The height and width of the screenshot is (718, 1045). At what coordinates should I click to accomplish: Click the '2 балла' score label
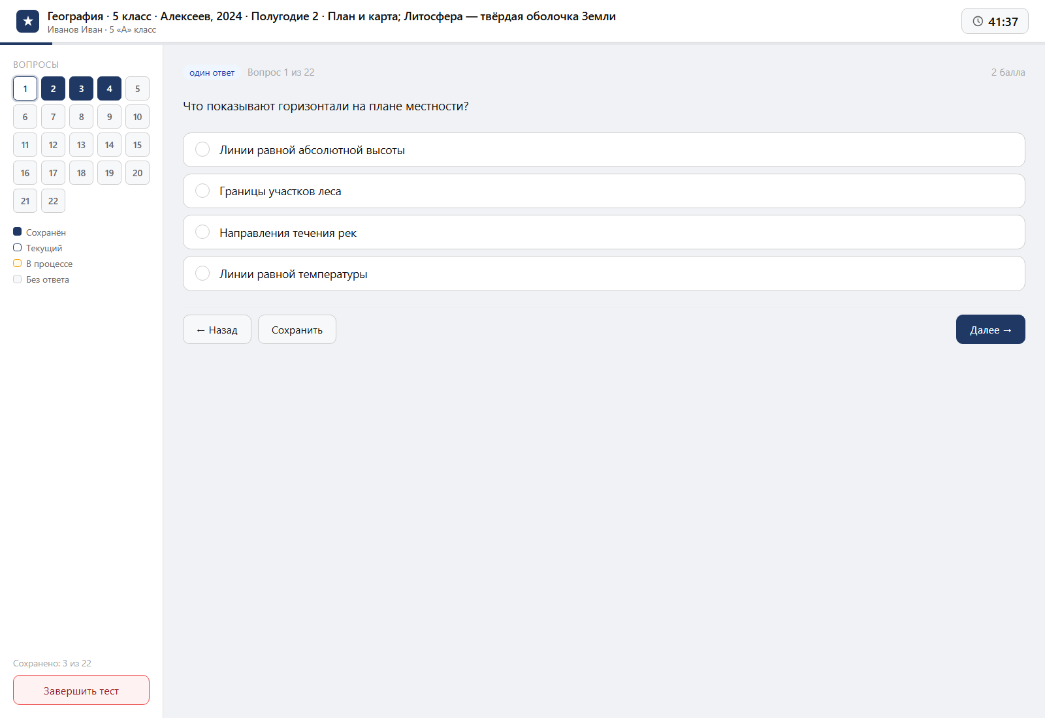[1008, 72]
